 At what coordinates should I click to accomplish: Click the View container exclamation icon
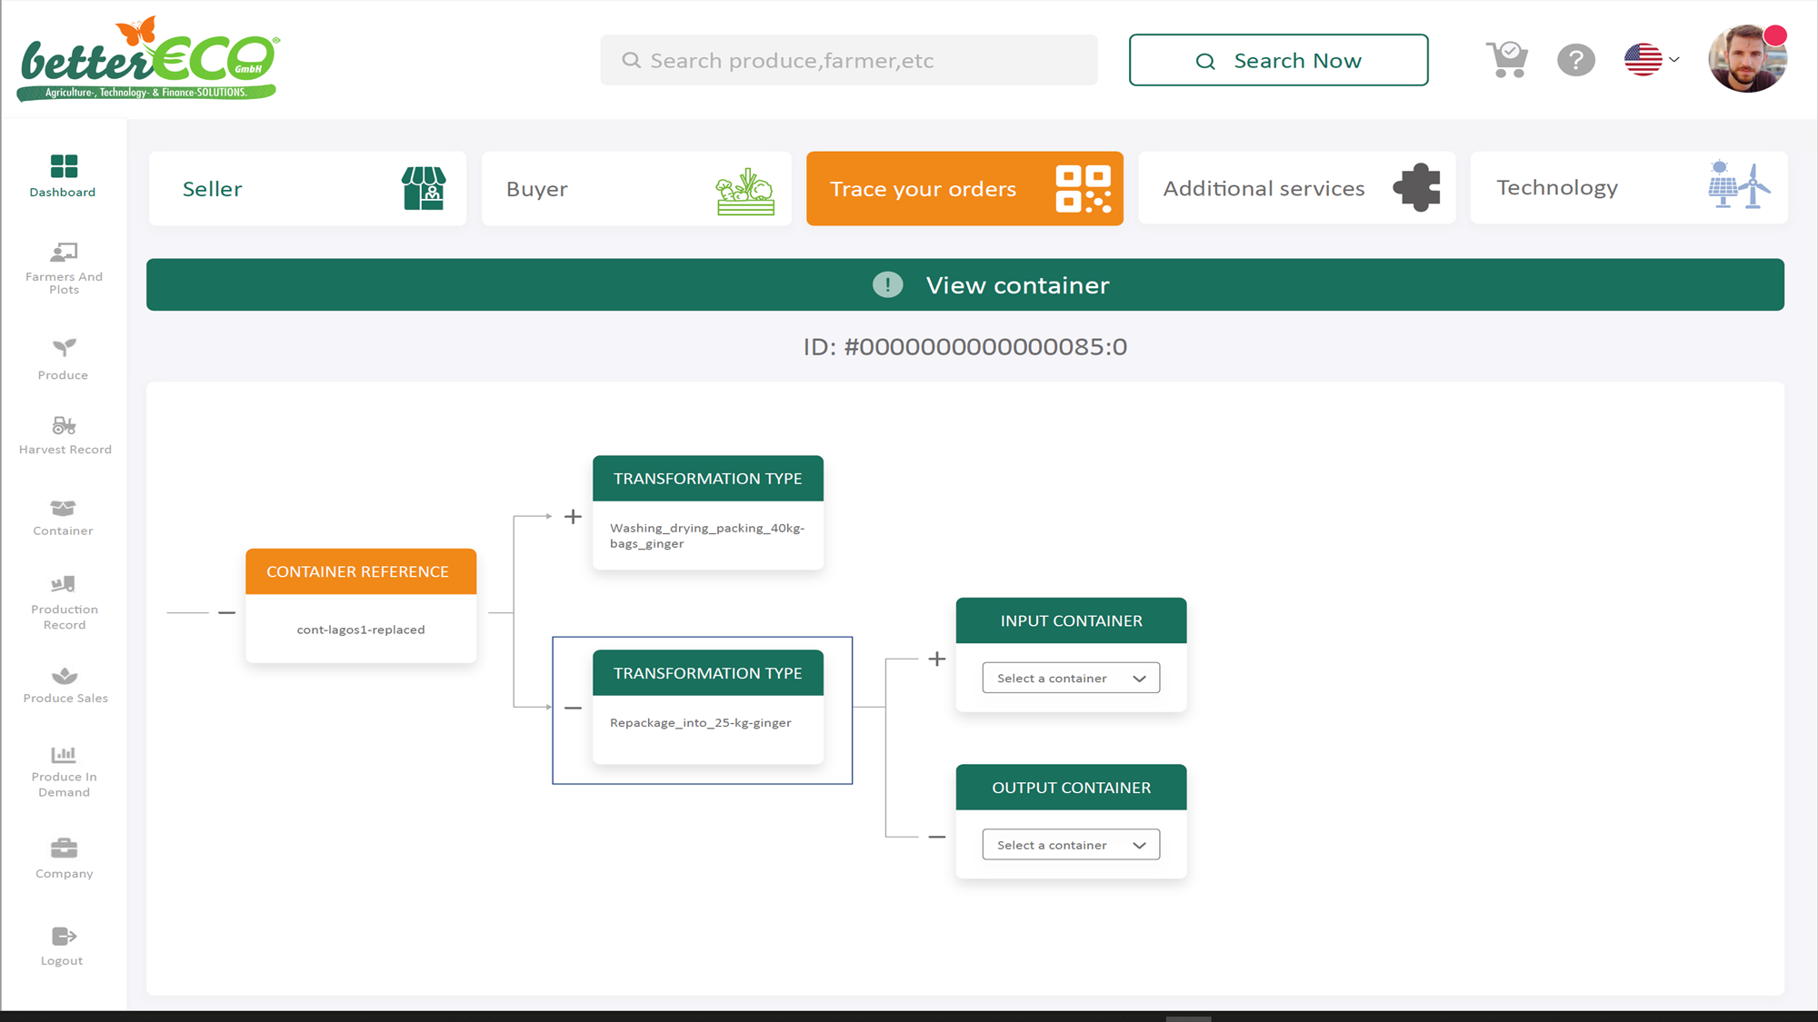point(887,285)
